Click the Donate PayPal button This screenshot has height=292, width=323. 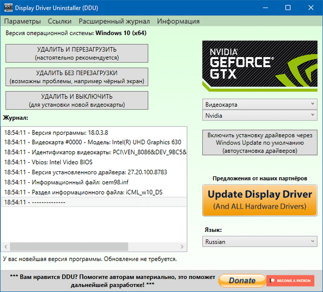242,280
